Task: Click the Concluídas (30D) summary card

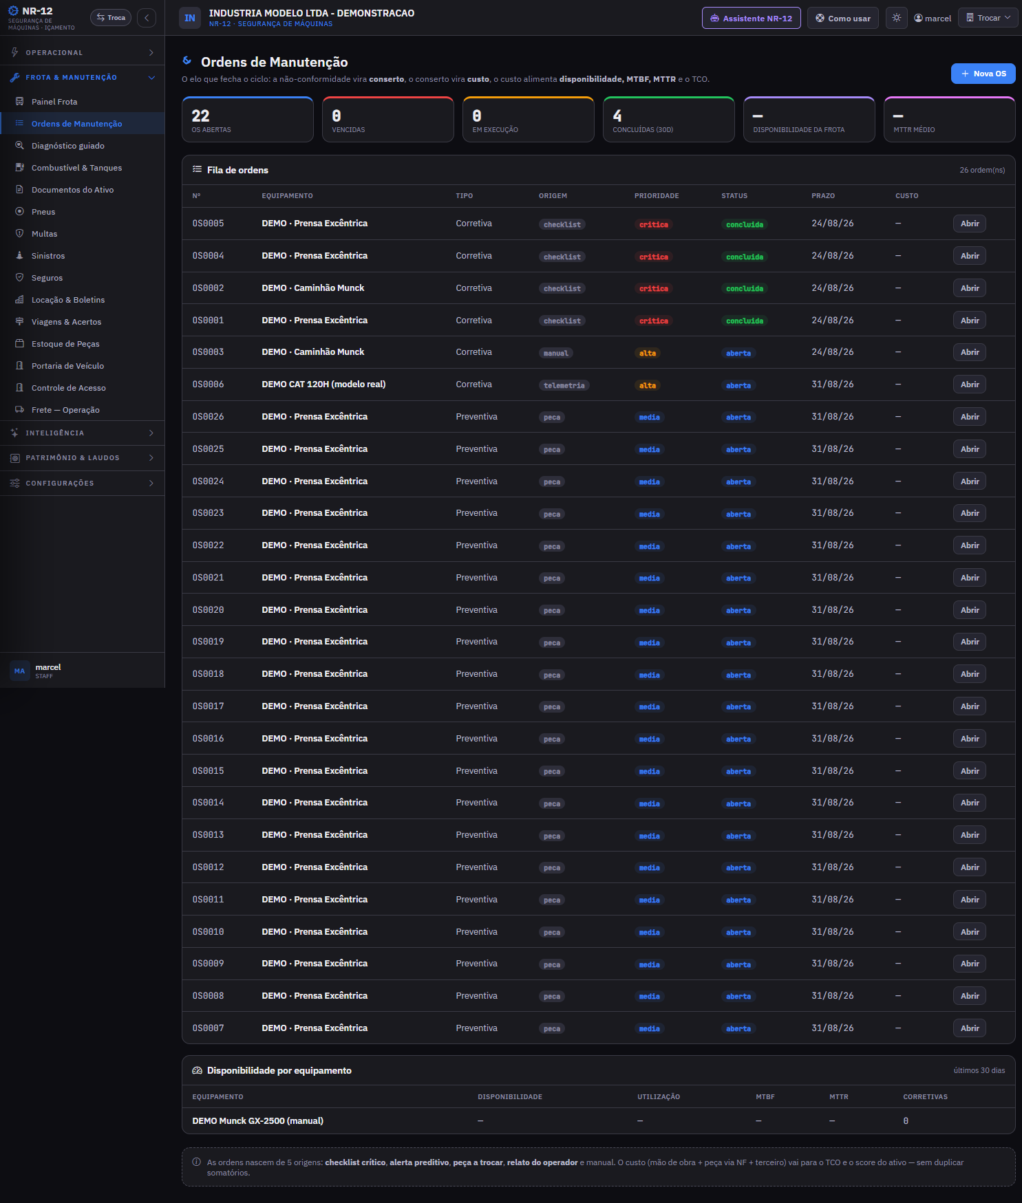Action: coord(669,120)
